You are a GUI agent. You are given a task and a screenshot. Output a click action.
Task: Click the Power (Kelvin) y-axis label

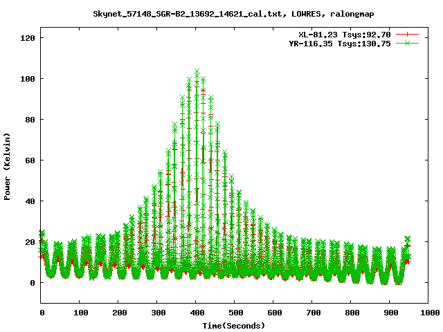coord(7,166)
